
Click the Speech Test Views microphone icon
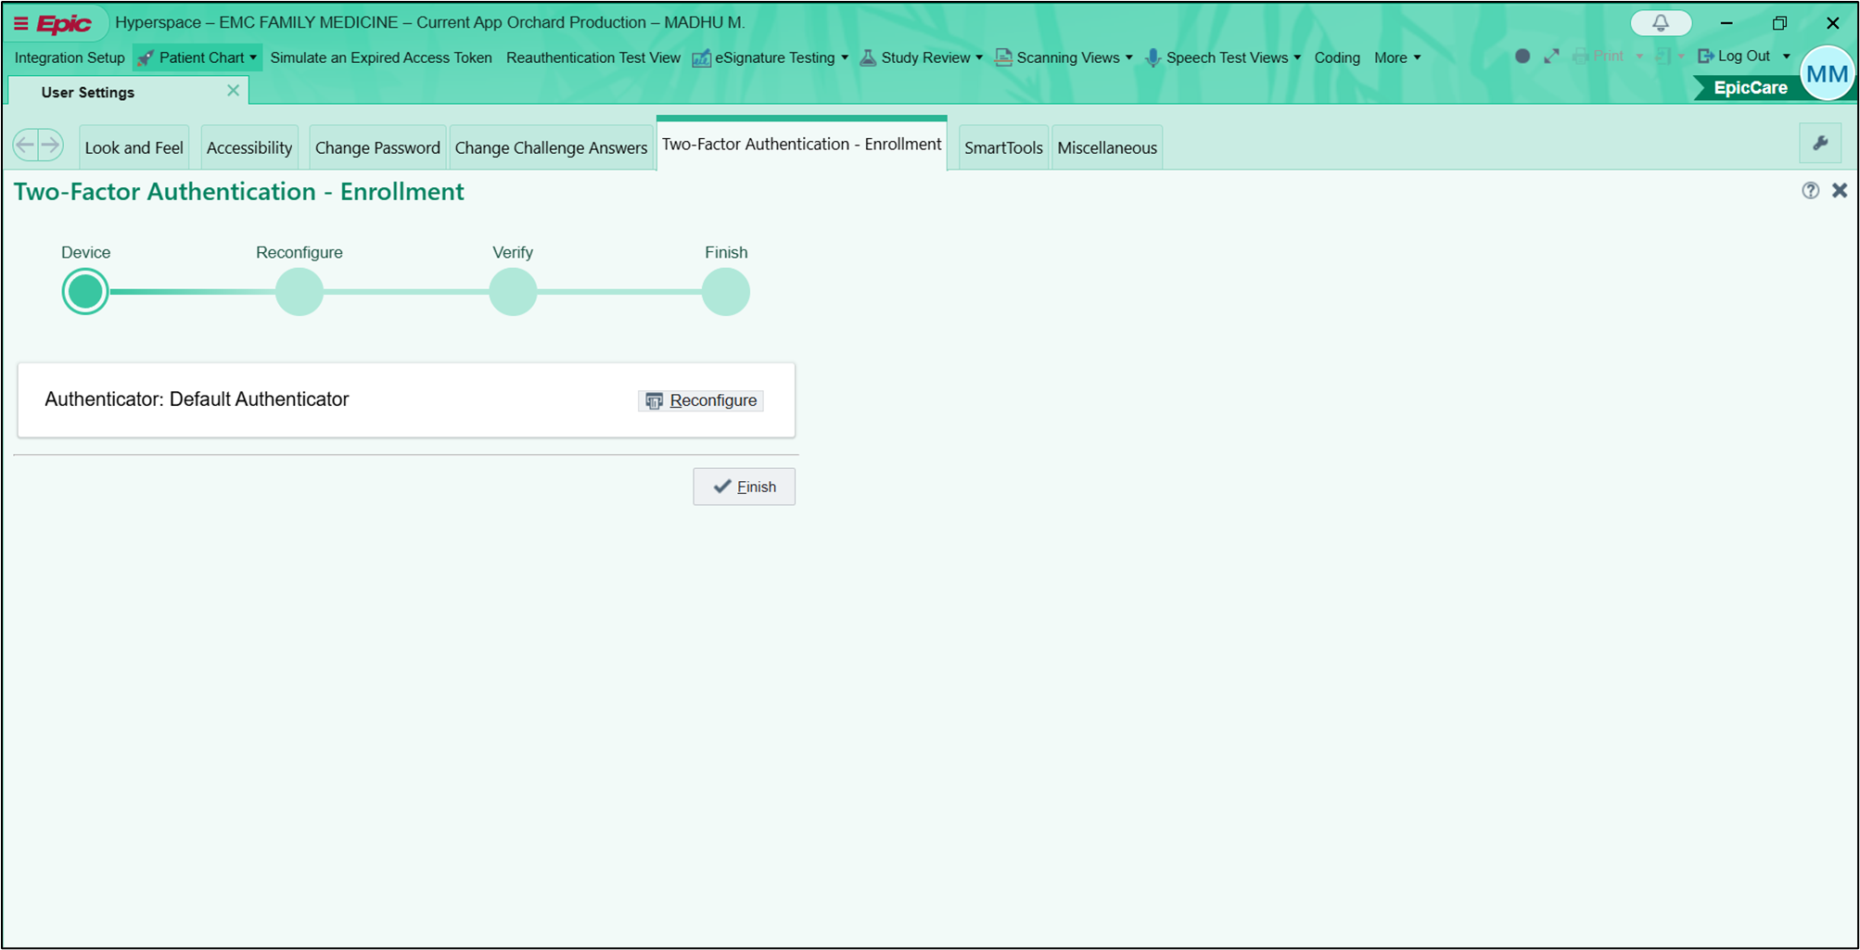click(x=1153, y=57)
